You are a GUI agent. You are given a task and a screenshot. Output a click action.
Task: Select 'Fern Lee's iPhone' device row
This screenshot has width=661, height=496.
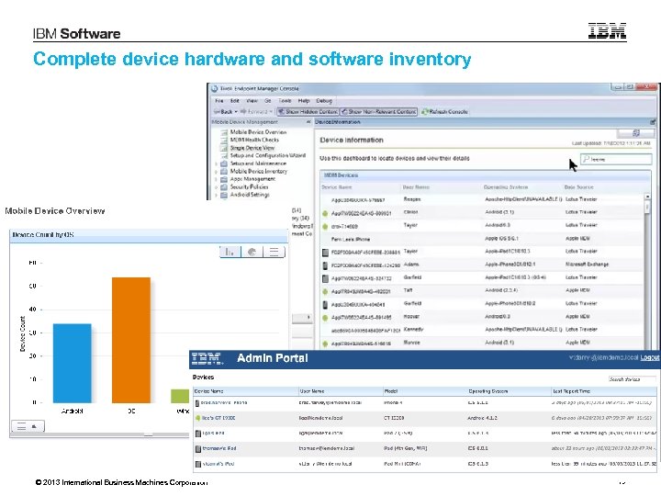[481, 239]
